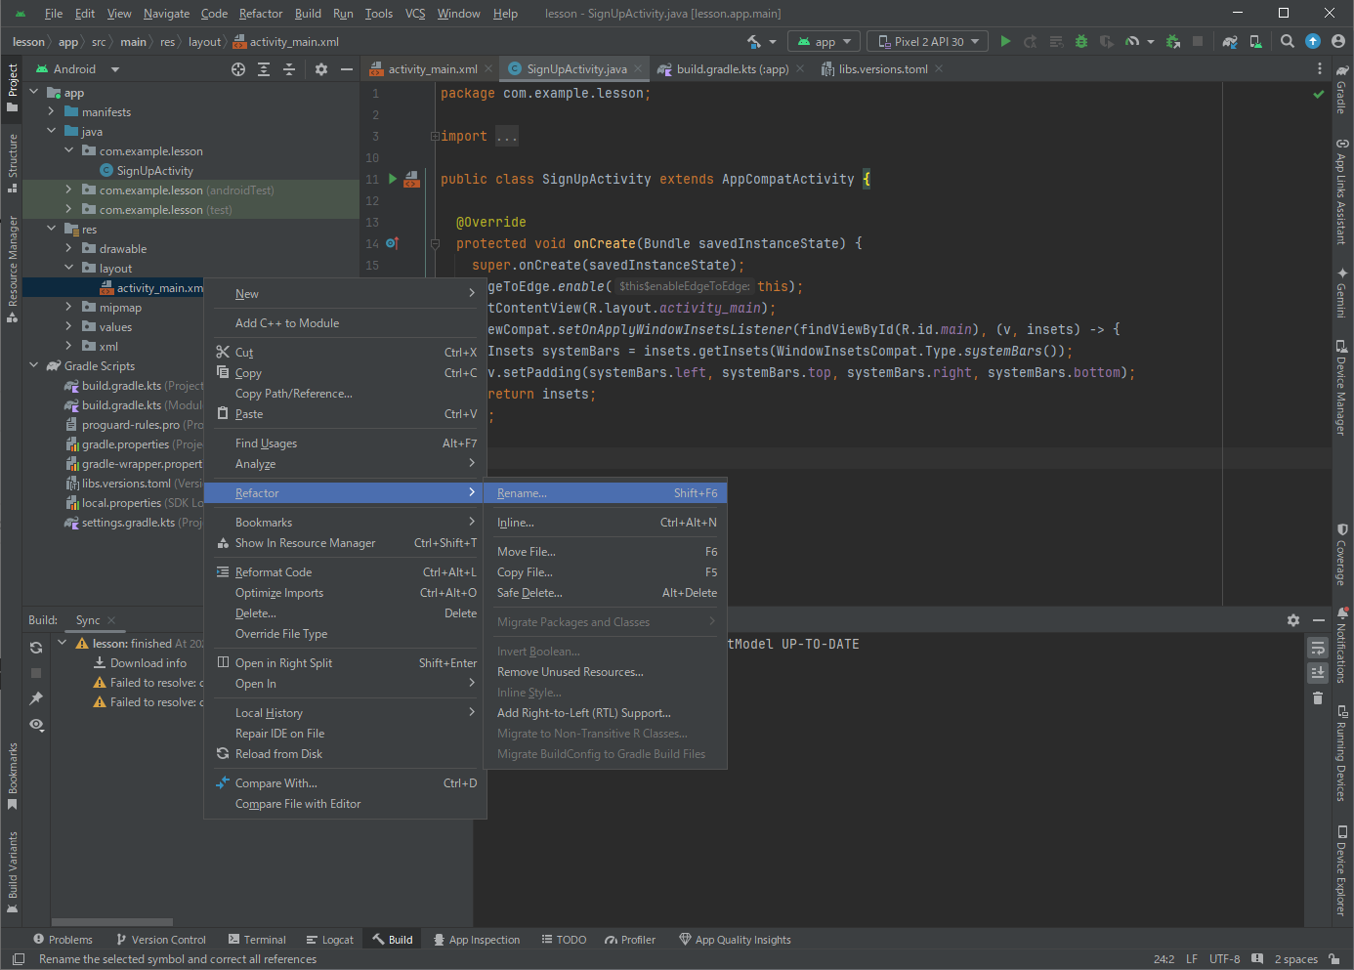Click Select Opened File target icon
Screen dimensions: 1354x970
(x=238, y=69)
